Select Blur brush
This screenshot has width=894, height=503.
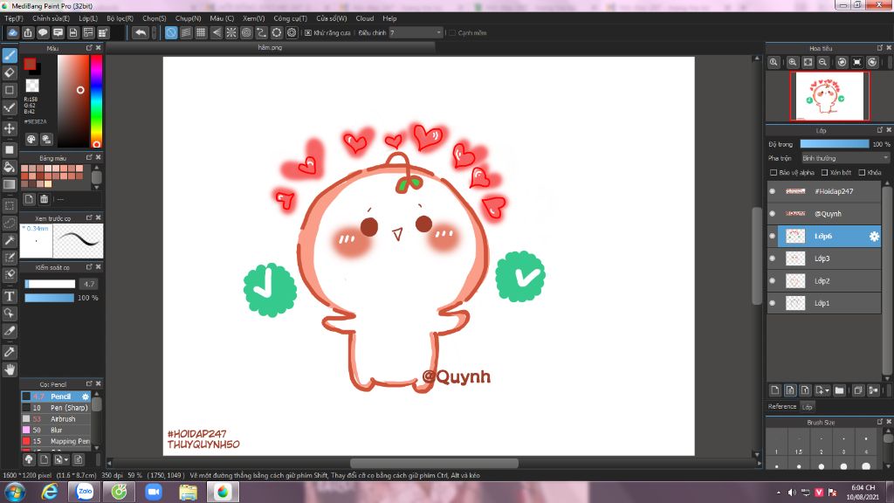point(56,430)
